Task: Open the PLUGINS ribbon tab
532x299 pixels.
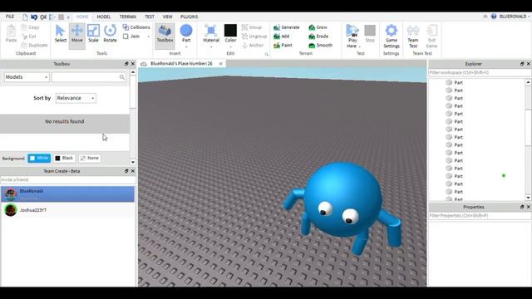Action: point(189,17)
